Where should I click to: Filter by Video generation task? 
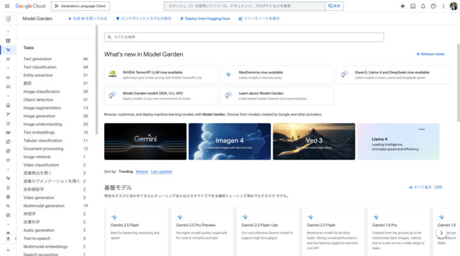tap(56, 198)
